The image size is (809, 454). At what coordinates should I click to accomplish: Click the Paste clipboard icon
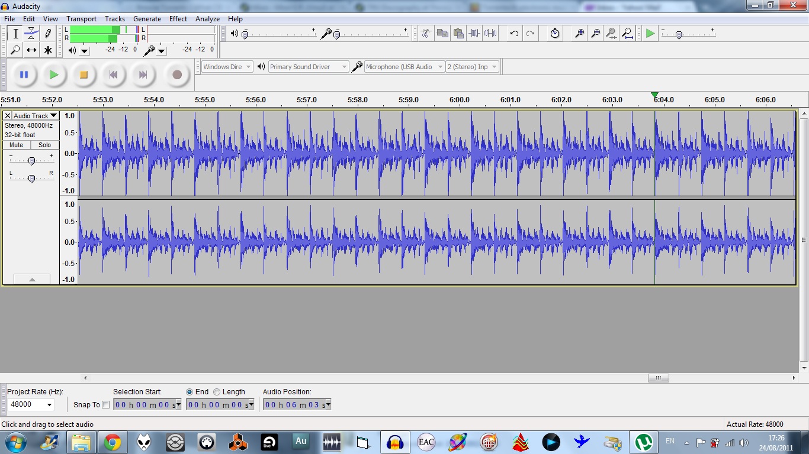click(458, 33)
